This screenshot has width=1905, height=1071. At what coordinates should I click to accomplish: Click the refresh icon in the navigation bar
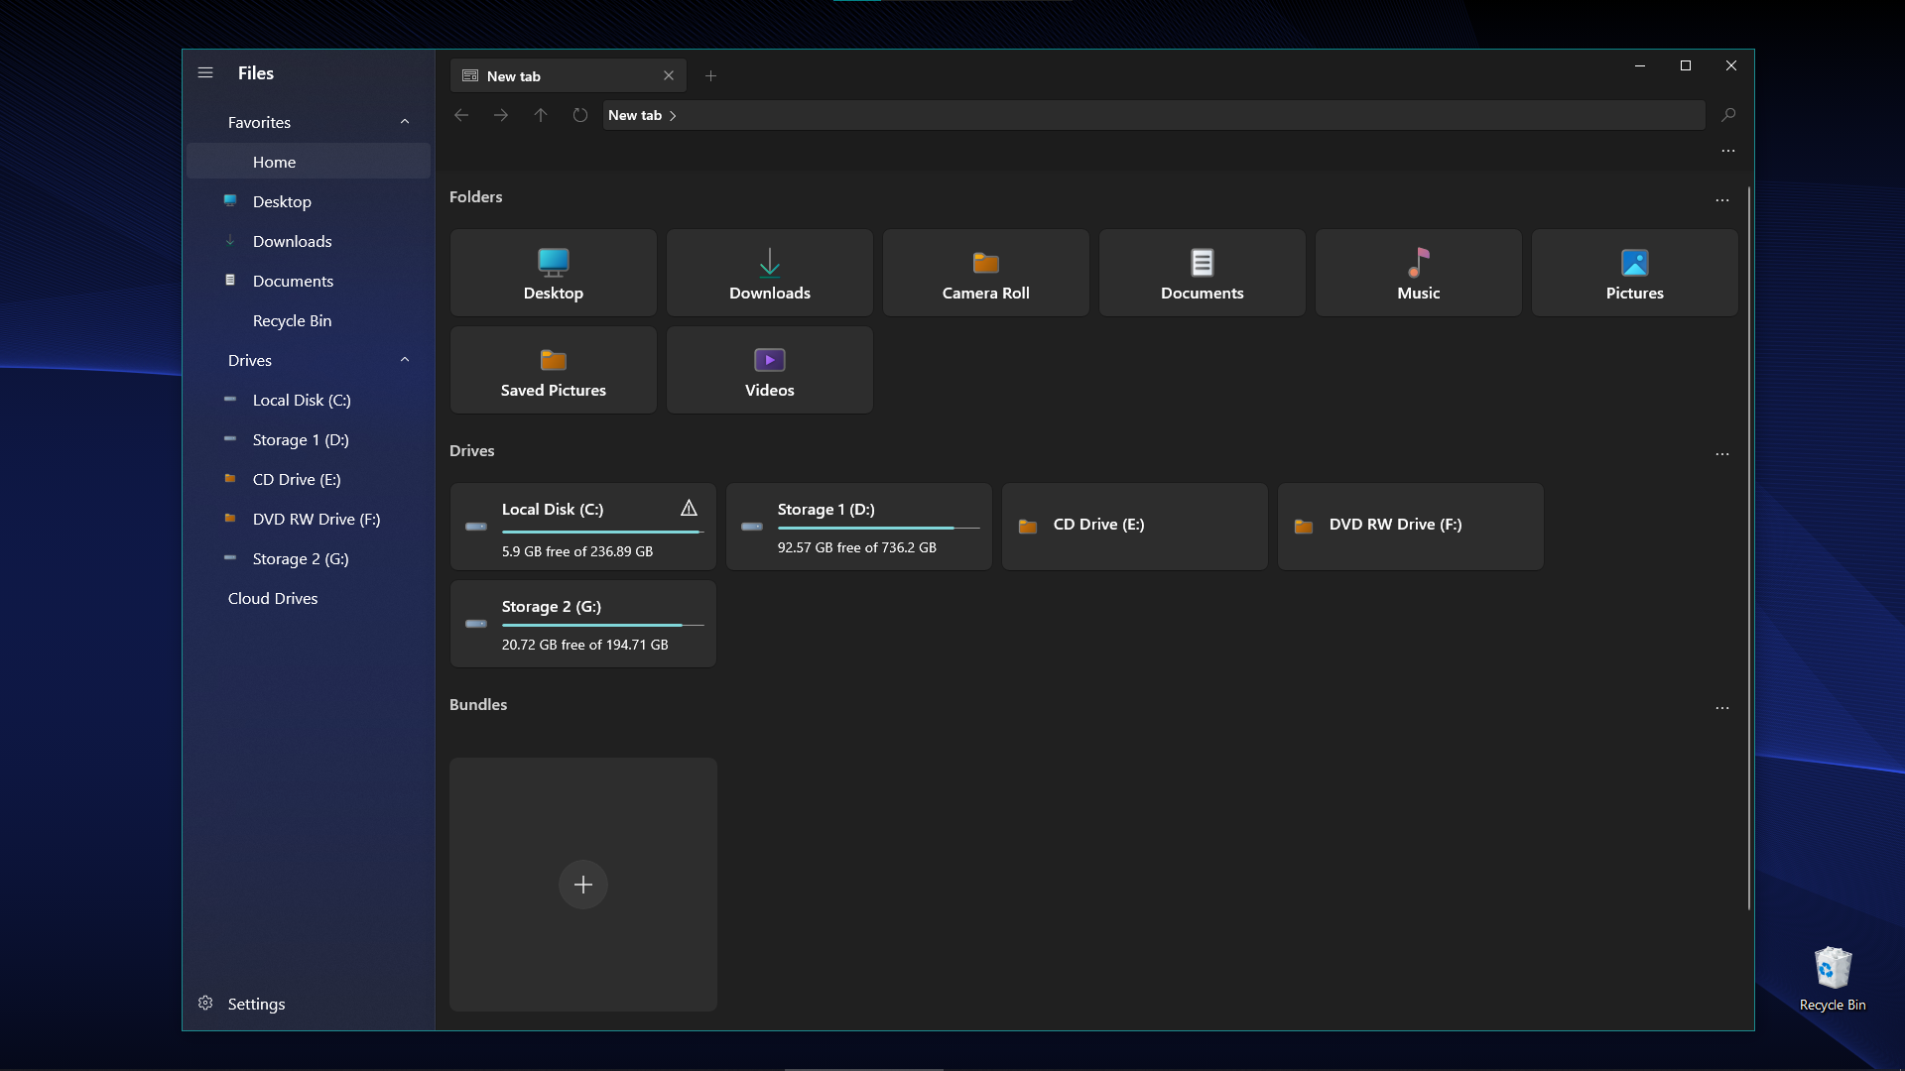point(579,115)
